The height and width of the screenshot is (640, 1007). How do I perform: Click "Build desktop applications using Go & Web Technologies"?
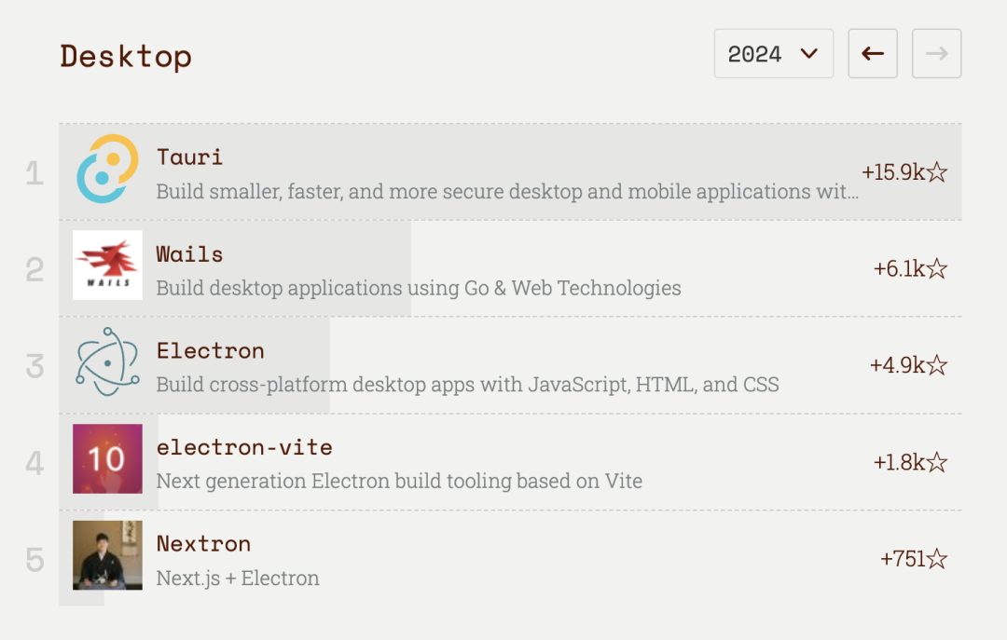pos(419,288)
